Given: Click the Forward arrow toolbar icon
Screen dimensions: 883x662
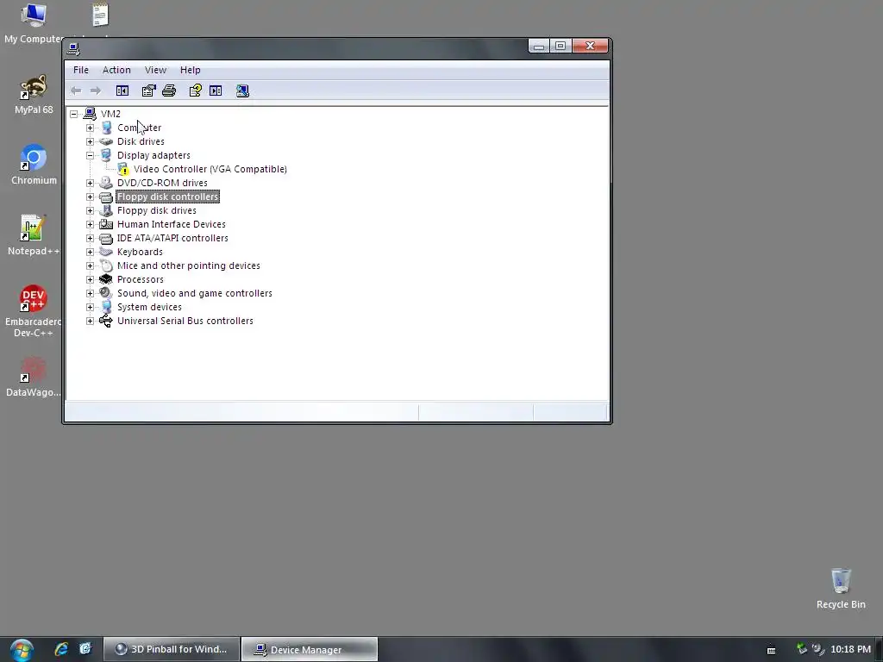Looking at the screenshot, I should (x=96, y=91).
